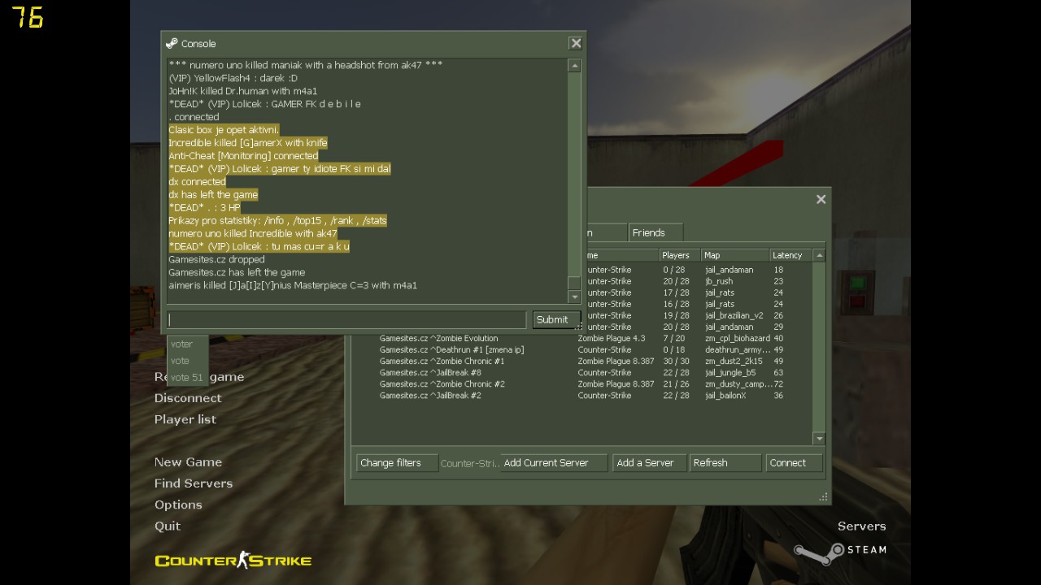Screen dimensions: 1041x585
Task: Focus the console command input field
Action: pos(346,319)
